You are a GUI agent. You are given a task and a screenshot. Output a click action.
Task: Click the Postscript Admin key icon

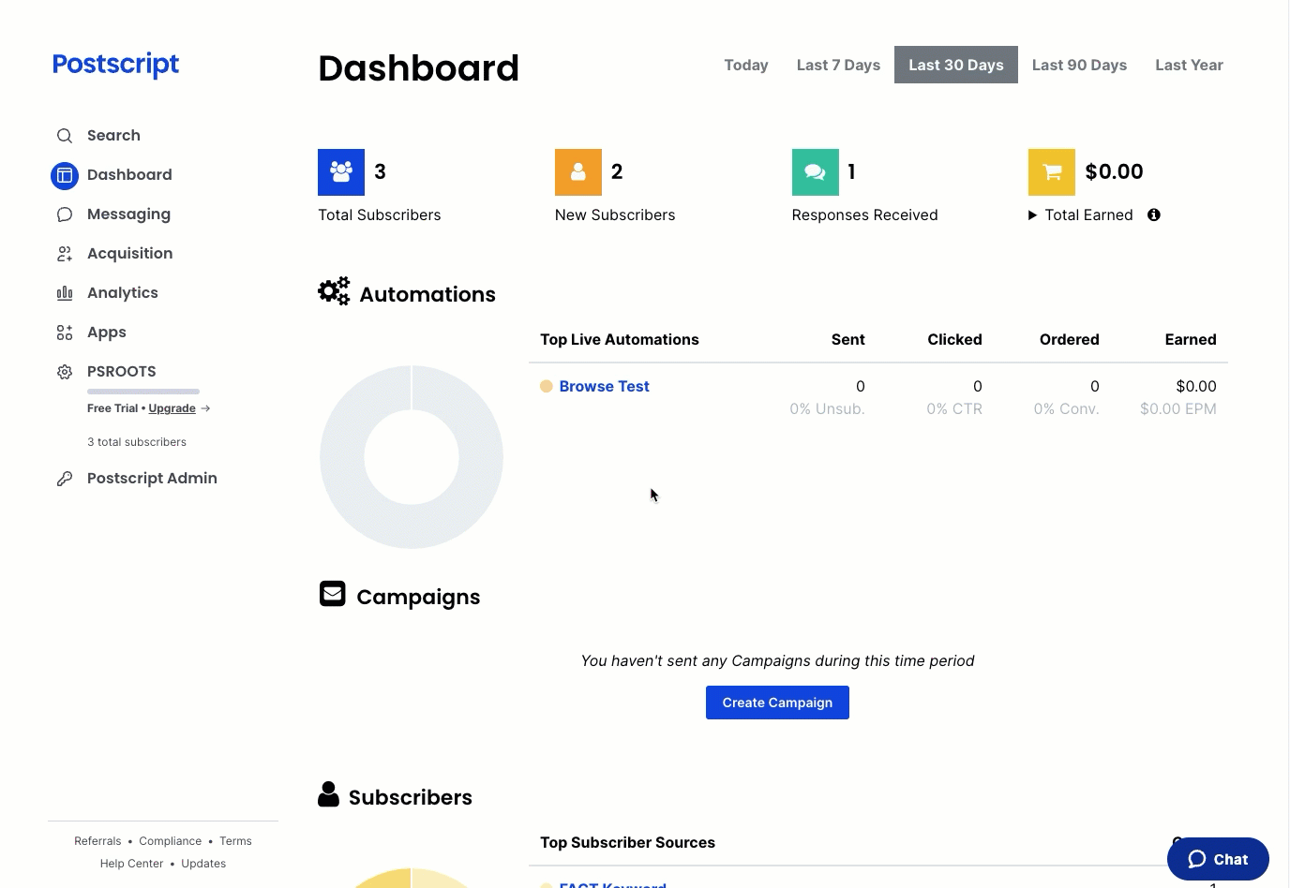click(65, 479)
